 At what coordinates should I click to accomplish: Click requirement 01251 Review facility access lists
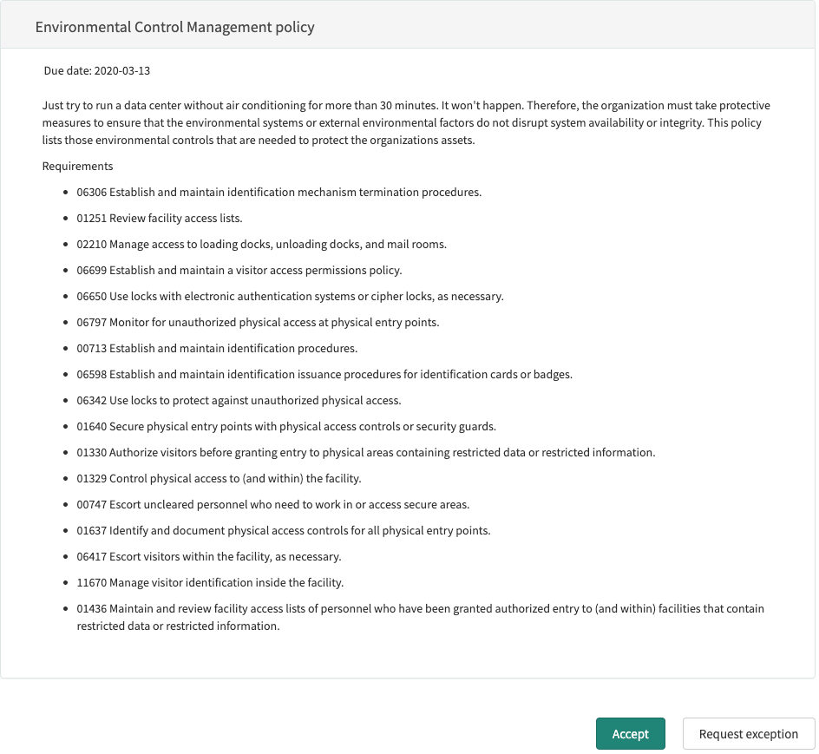click(x=160, y=218)
